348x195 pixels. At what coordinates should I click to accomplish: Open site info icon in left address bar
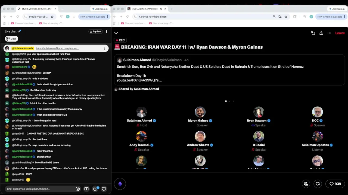pos(25,17)
